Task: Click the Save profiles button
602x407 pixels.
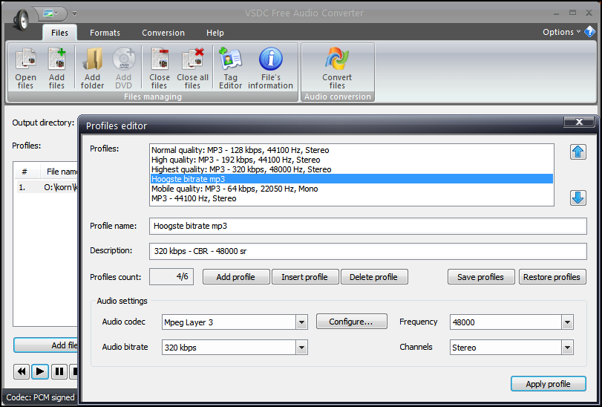Action: click(481, 277)
